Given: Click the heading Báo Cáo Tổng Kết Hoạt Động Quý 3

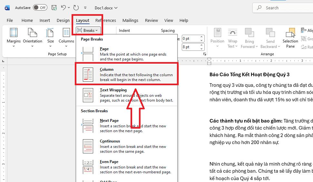Looking at the screenshot, I should click(x=249, y=75).
